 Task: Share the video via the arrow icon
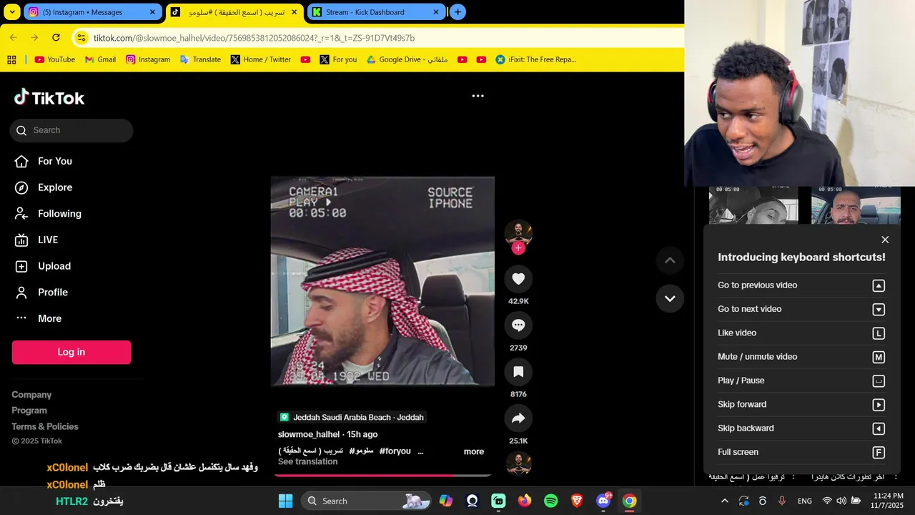click(518, 418)
